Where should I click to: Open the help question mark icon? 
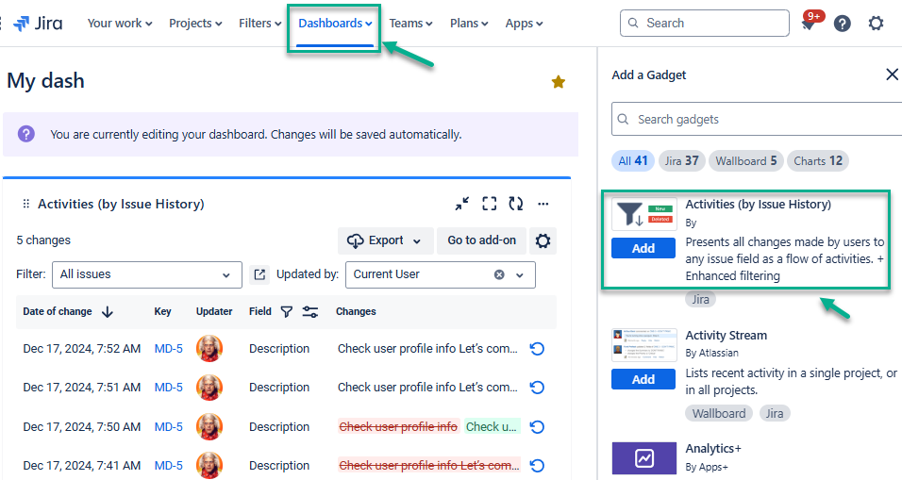coord(843,24)
